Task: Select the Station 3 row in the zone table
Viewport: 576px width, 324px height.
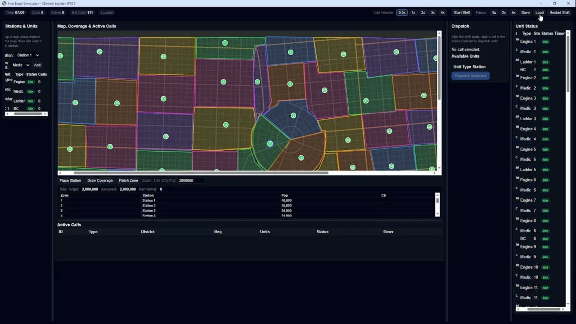Action: click(x=247, y=211)
